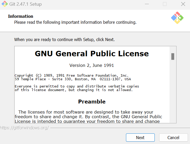Click the maximize button in the title bar
This screenshot has width=190, height=144.
(x=165, y=4)
